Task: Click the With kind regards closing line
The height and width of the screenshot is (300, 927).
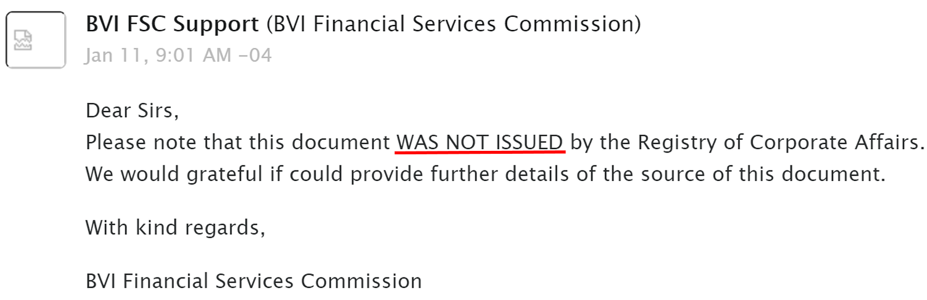Action: (x=176, y=228)
